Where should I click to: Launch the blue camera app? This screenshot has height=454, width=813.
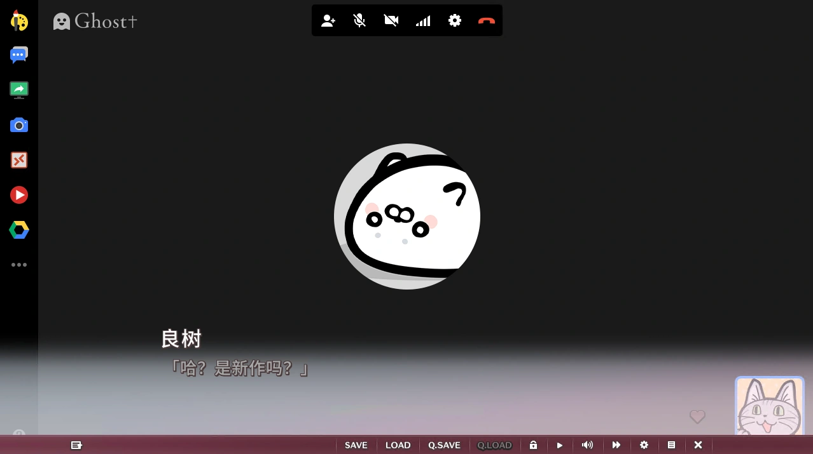pyautogui.click(x=19, y=125)
